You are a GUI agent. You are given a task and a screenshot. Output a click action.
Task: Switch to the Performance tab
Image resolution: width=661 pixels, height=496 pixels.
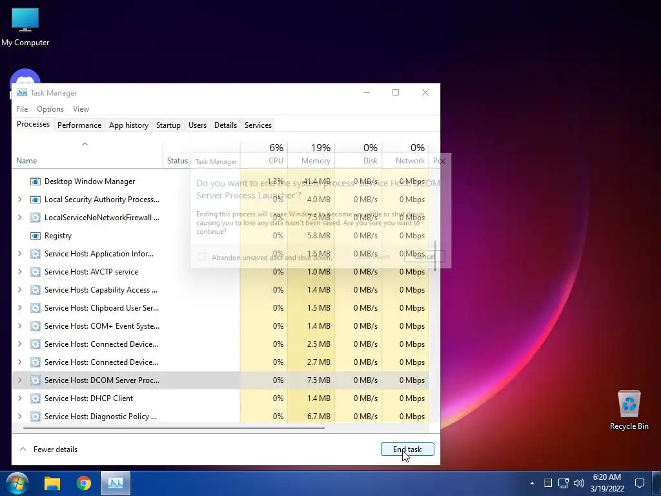coord(79,125)
